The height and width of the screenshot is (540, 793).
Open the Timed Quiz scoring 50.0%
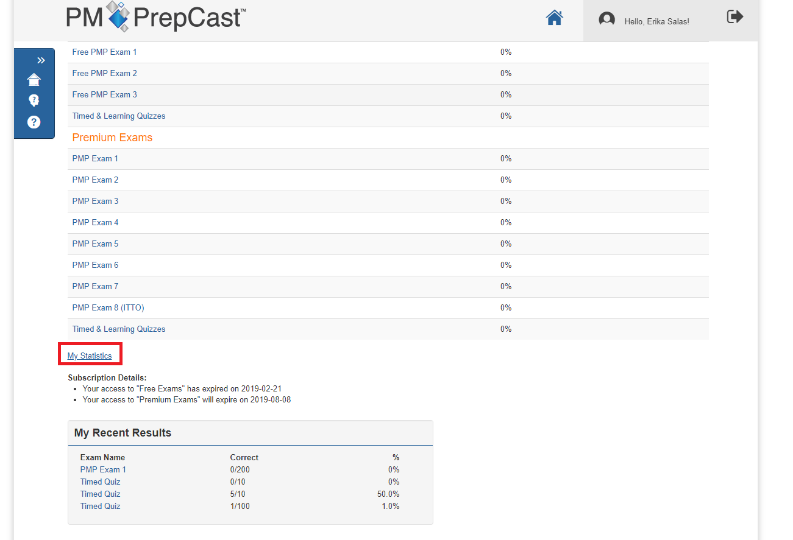pyautogui.click(x=100, y=494)
